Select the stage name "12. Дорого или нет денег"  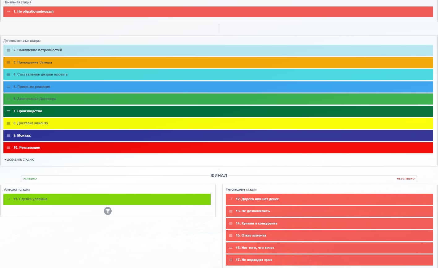click(x=257, y=199)
